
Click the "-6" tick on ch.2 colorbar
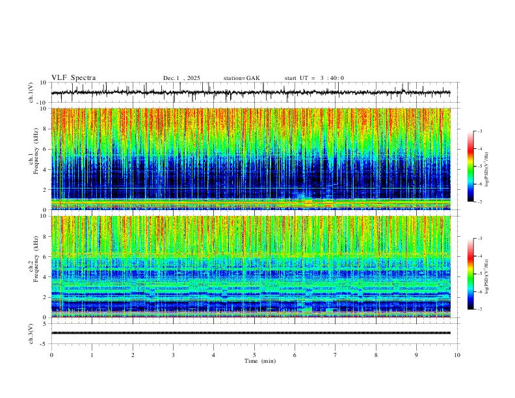click(479, 291)
